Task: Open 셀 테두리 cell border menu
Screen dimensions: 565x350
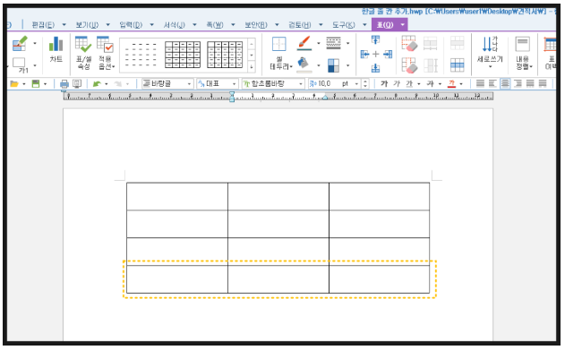Action: pos(280,54)
